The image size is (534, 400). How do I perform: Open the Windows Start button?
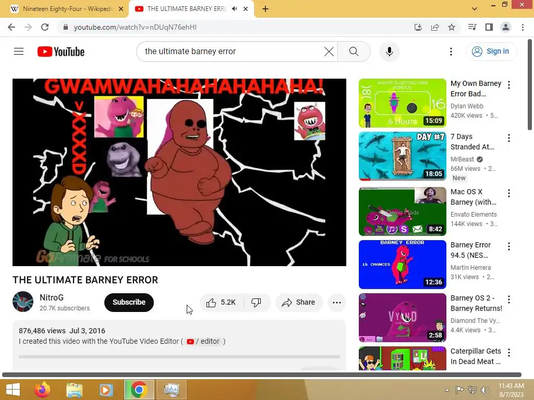13,390
